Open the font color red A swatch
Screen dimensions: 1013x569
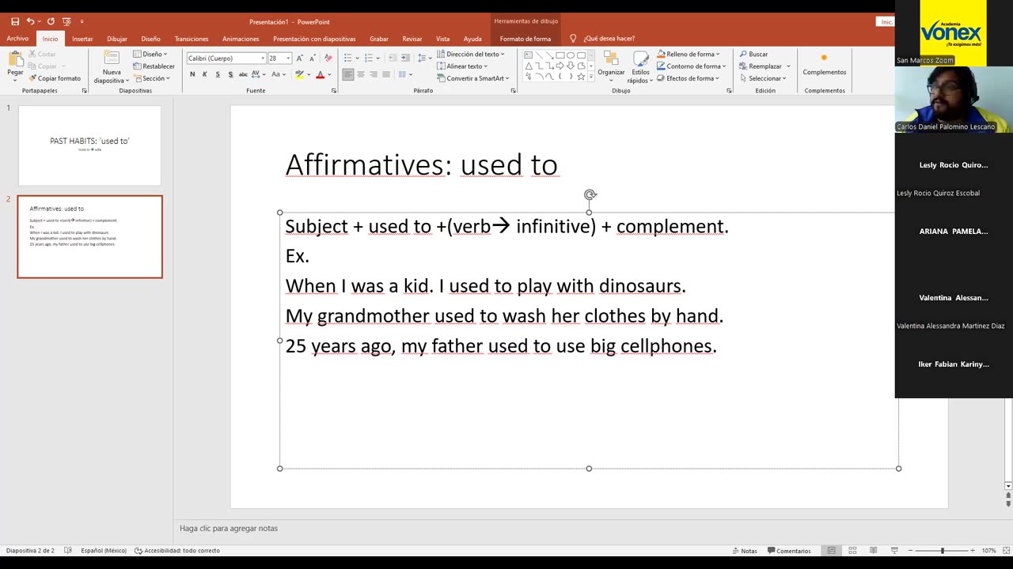pyautogui.click(x=320, y=74)
